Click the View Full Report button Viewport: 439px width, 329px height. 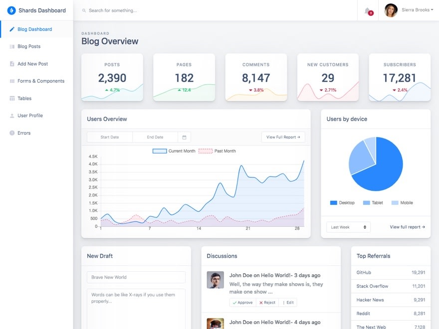point(283,137)
